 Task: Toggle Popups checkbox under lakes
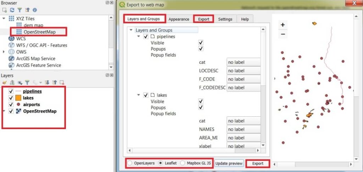coord(201,107)
